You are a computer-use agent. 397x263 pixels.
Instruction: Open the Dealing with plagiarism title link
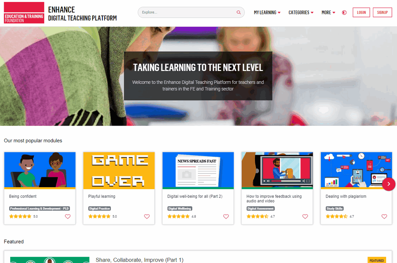click(346, 196)
